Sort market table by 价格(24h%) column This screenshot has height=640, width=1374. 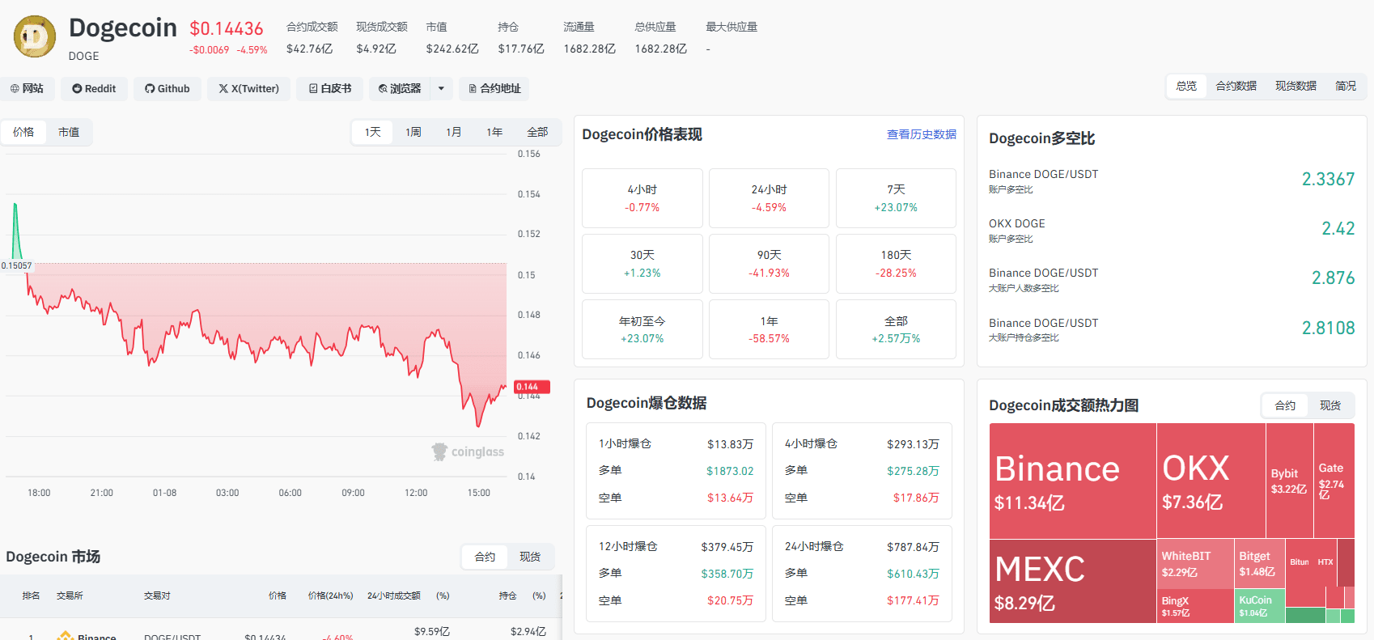[x=330, y=595]
